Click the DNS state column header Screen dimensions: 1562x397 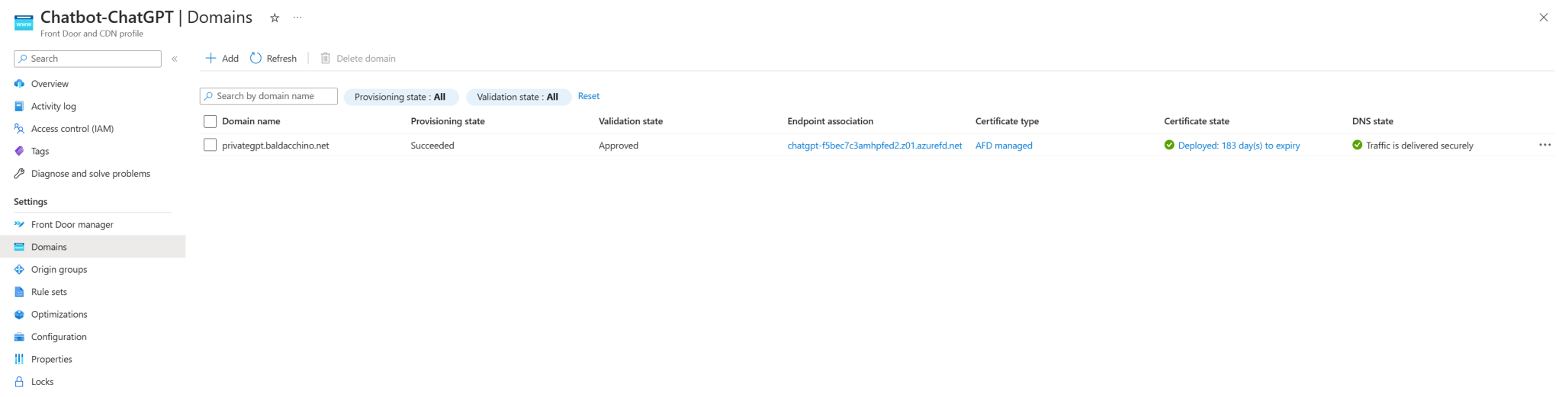click(1373, 121)
